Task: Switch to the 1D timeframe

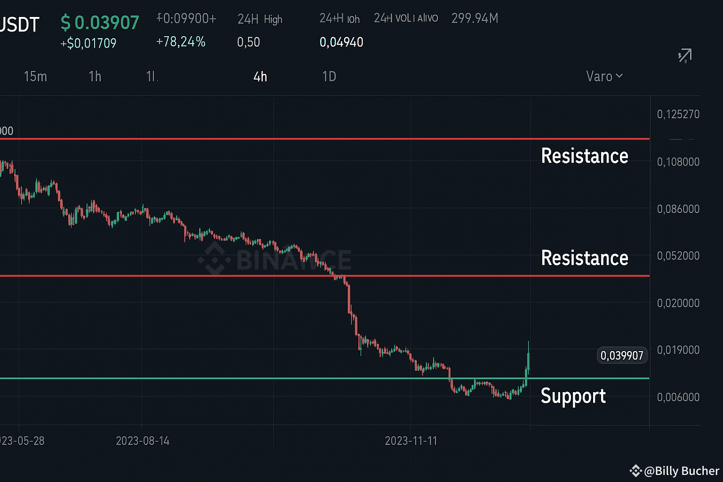Action: (329, 76)
